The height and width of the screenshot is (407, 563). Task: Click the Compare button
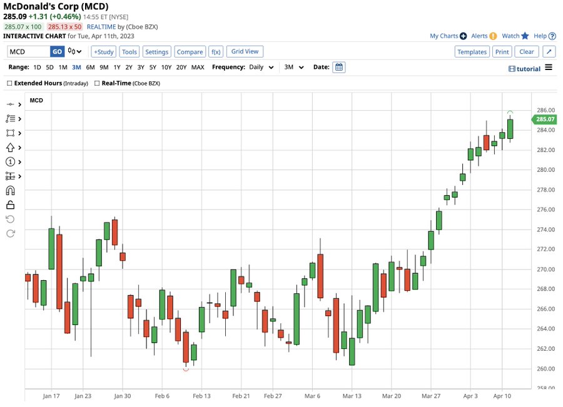(190, 52)
